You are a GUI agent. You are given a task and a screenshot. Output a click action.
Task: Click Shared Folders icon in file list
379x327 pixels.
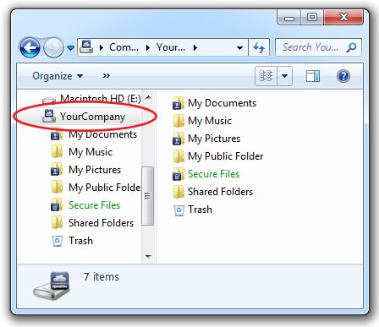pyautogui.click(x=179, y=192)
